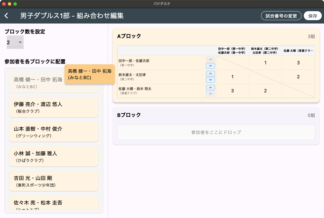The image size is (324, 218).
Task: Click the macOS close window button
Action: click(4, 4)
